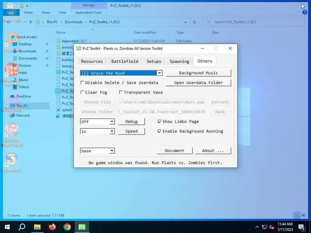Open the View ribbon tab in Explorer
The image size is (311, 233).
pyautogui.click(x=62, y=12)
